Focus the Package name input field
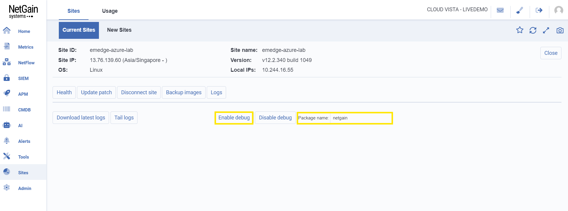 tap(361, 118)
